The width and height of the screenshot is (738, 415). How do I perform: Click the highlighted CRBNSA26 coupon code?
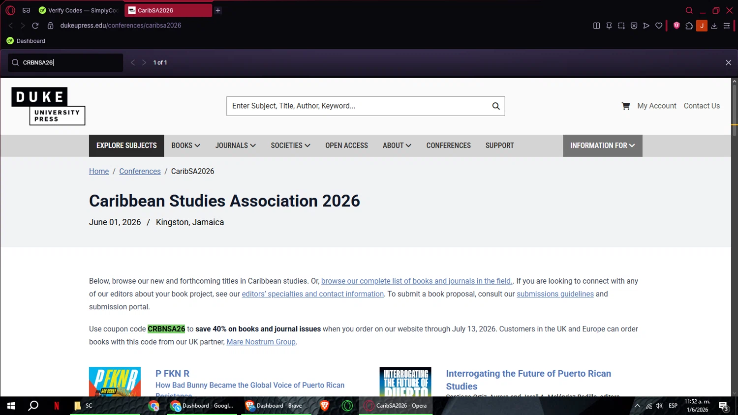pos(166,329)
